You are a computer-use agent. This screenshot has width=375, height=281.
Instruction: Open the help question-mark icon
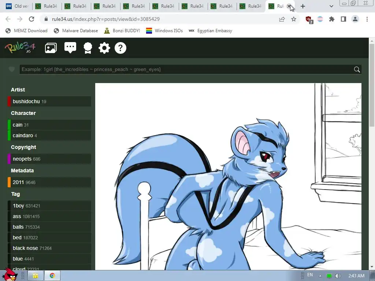coord(120,48)
